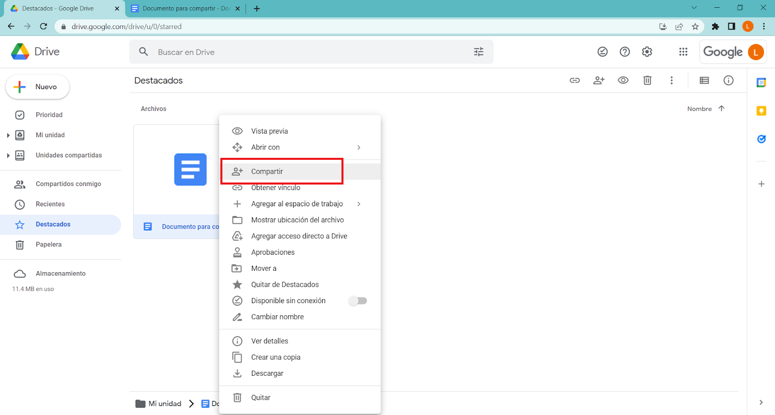Open Recientes in sidebar
Screen dimensions: 775x415
61,204
